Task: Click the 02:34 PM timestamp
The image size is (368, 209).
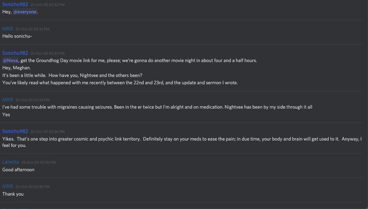Action: click(x=32, y=100)
